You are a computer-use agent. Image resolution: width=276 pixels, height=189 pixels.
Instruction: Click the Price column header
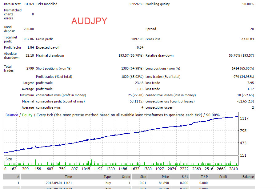[158, 177]
